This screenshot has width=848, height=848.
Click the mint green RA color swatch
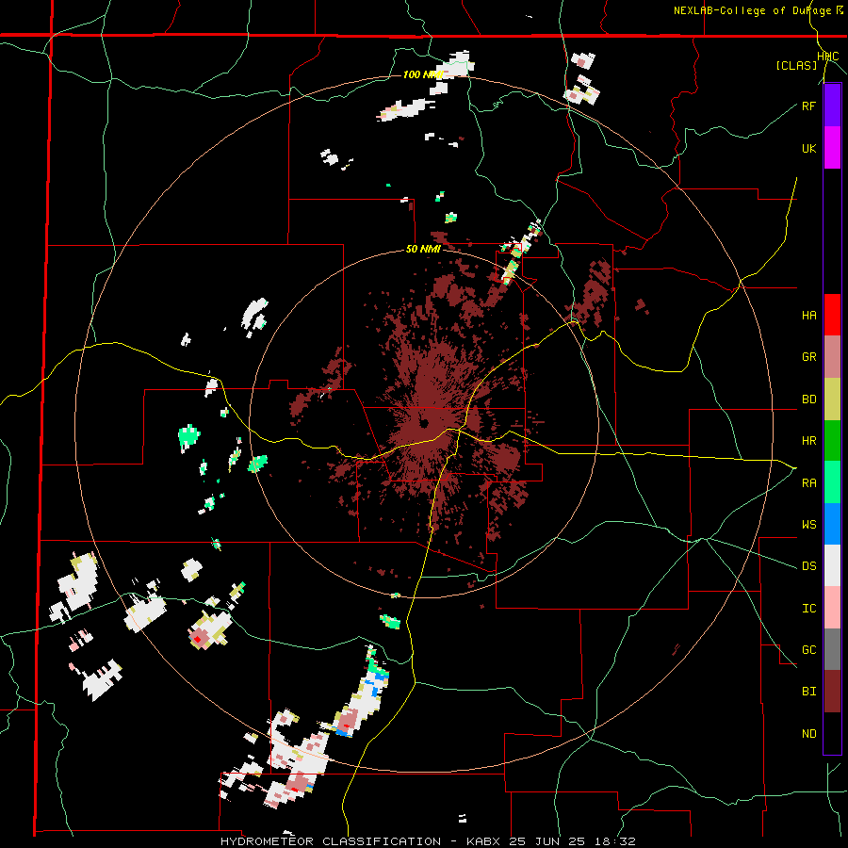[832, 482]
